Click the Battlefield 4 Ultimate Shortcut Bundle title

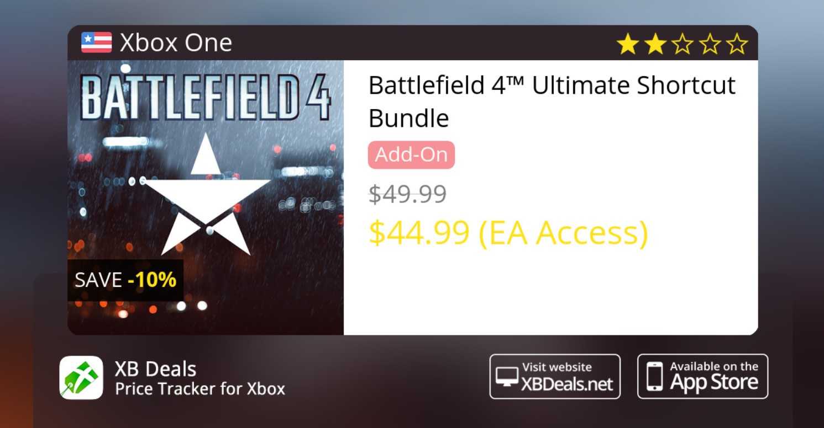[552, 101]
